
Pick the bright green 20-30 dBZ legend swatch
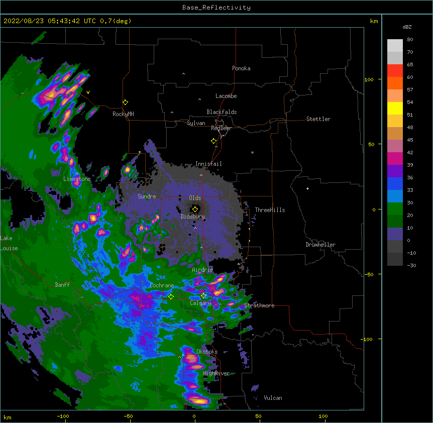point(395,209)
